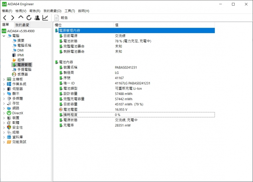The height and width of the screenshot is (182, 253).
Task: Minimize the AIDA64 Engineer window
Action: point(221,4)
